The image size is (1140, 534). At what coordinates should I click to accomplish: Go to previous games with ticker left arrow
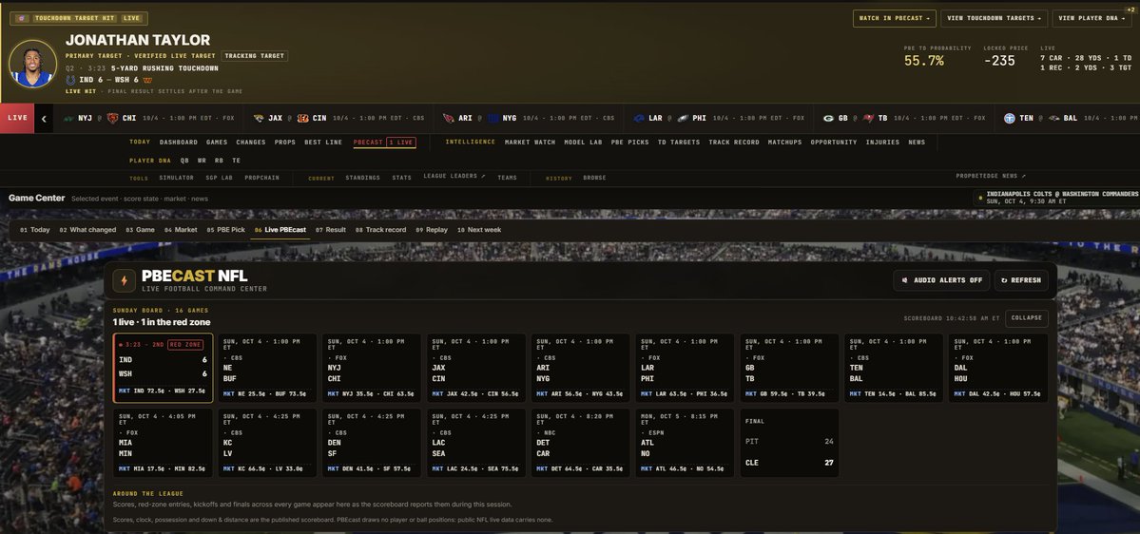(x=44, y=119)
